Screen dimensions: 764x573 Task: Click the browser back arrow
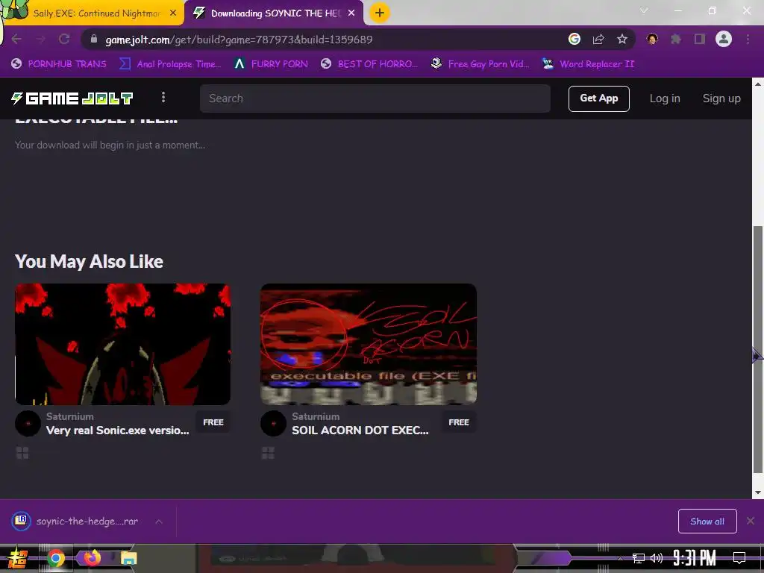click(16, 40)
